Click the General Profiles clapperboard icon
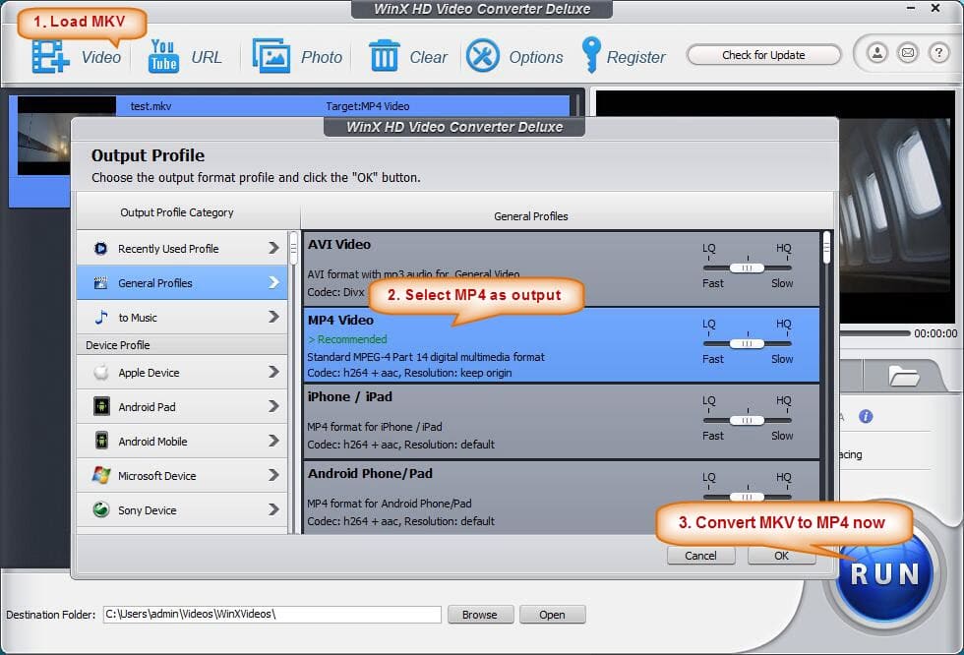This screenshot has height=655, width=964. coord(100,282)
